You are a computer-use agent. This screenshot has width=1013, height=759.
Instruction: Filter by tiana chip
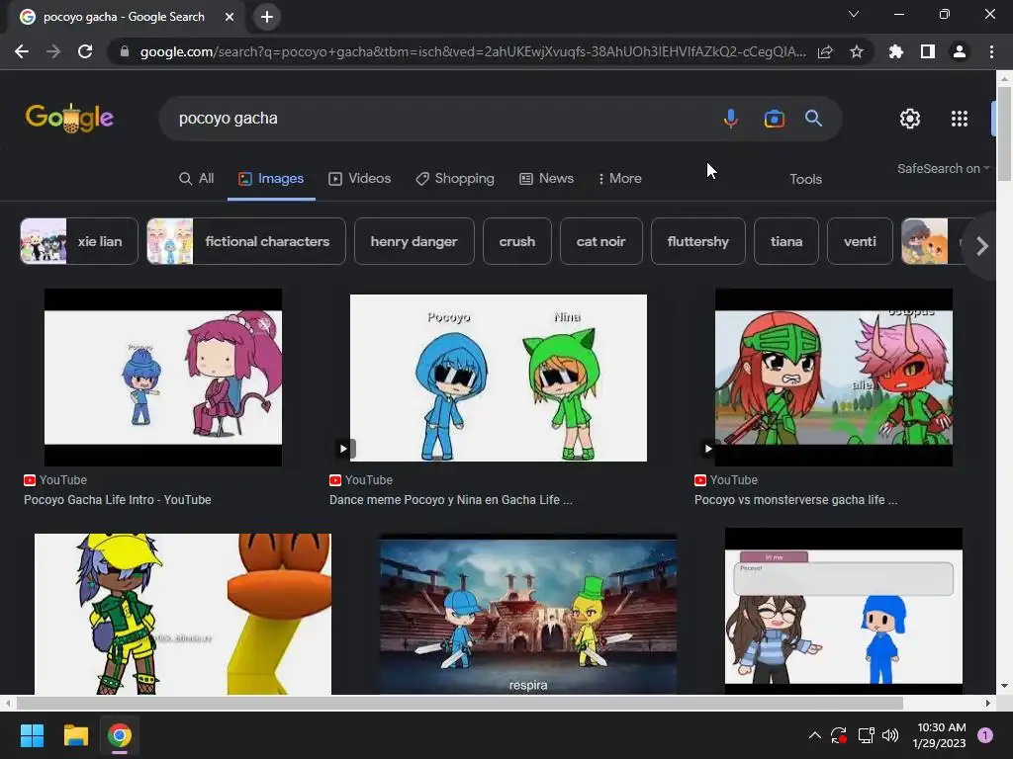tap(786, 241)
